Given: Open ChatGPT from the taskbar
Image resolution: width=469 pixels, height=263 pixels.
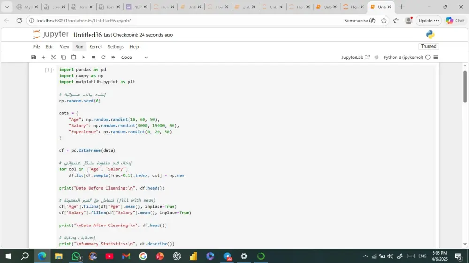Looking at the screenshot, I should 177,256.
